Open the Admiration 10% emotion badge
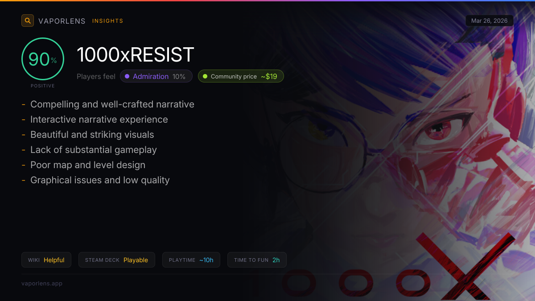The image size is (535, 301). click(156, 76)
